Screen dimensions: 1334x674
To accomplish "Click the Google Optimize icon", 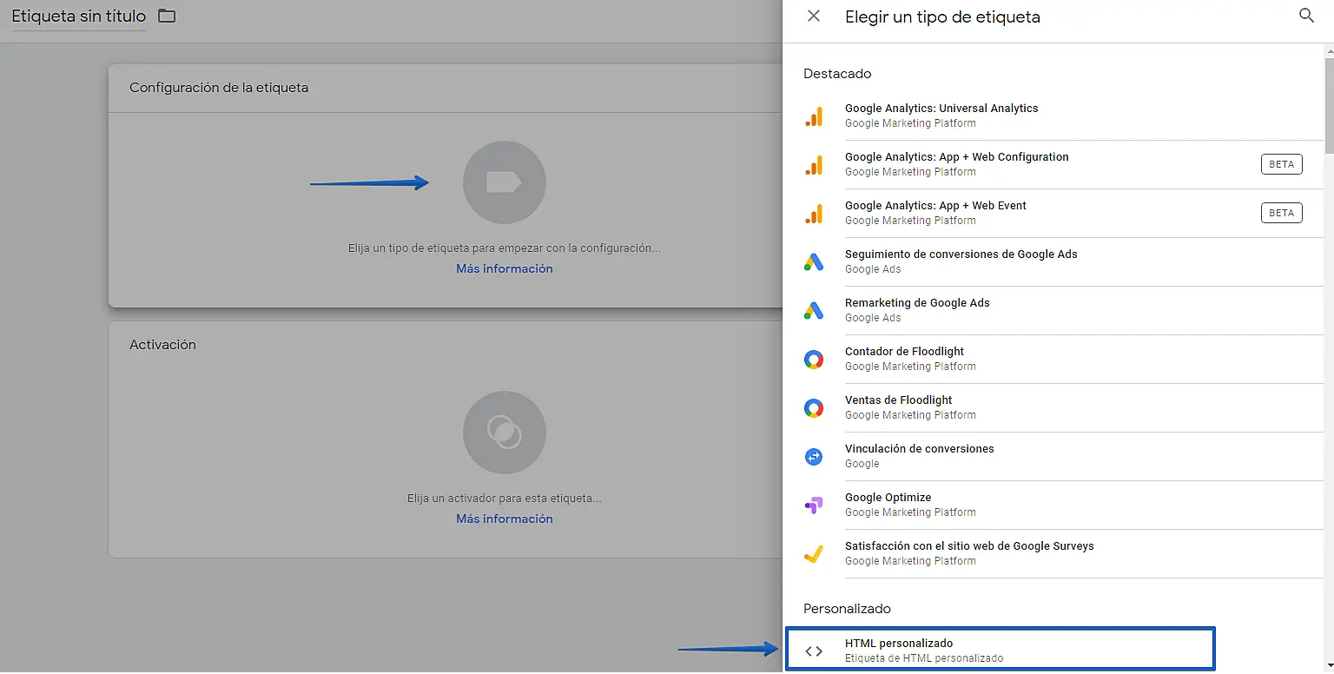I will point(814,505).
